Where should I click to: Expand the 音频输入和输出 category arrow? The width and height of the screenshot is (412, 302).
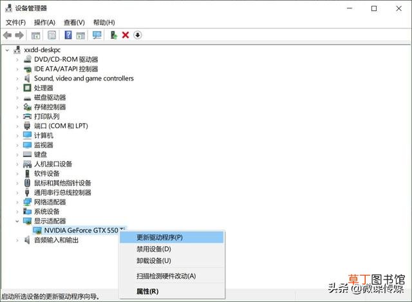[17, 240]
